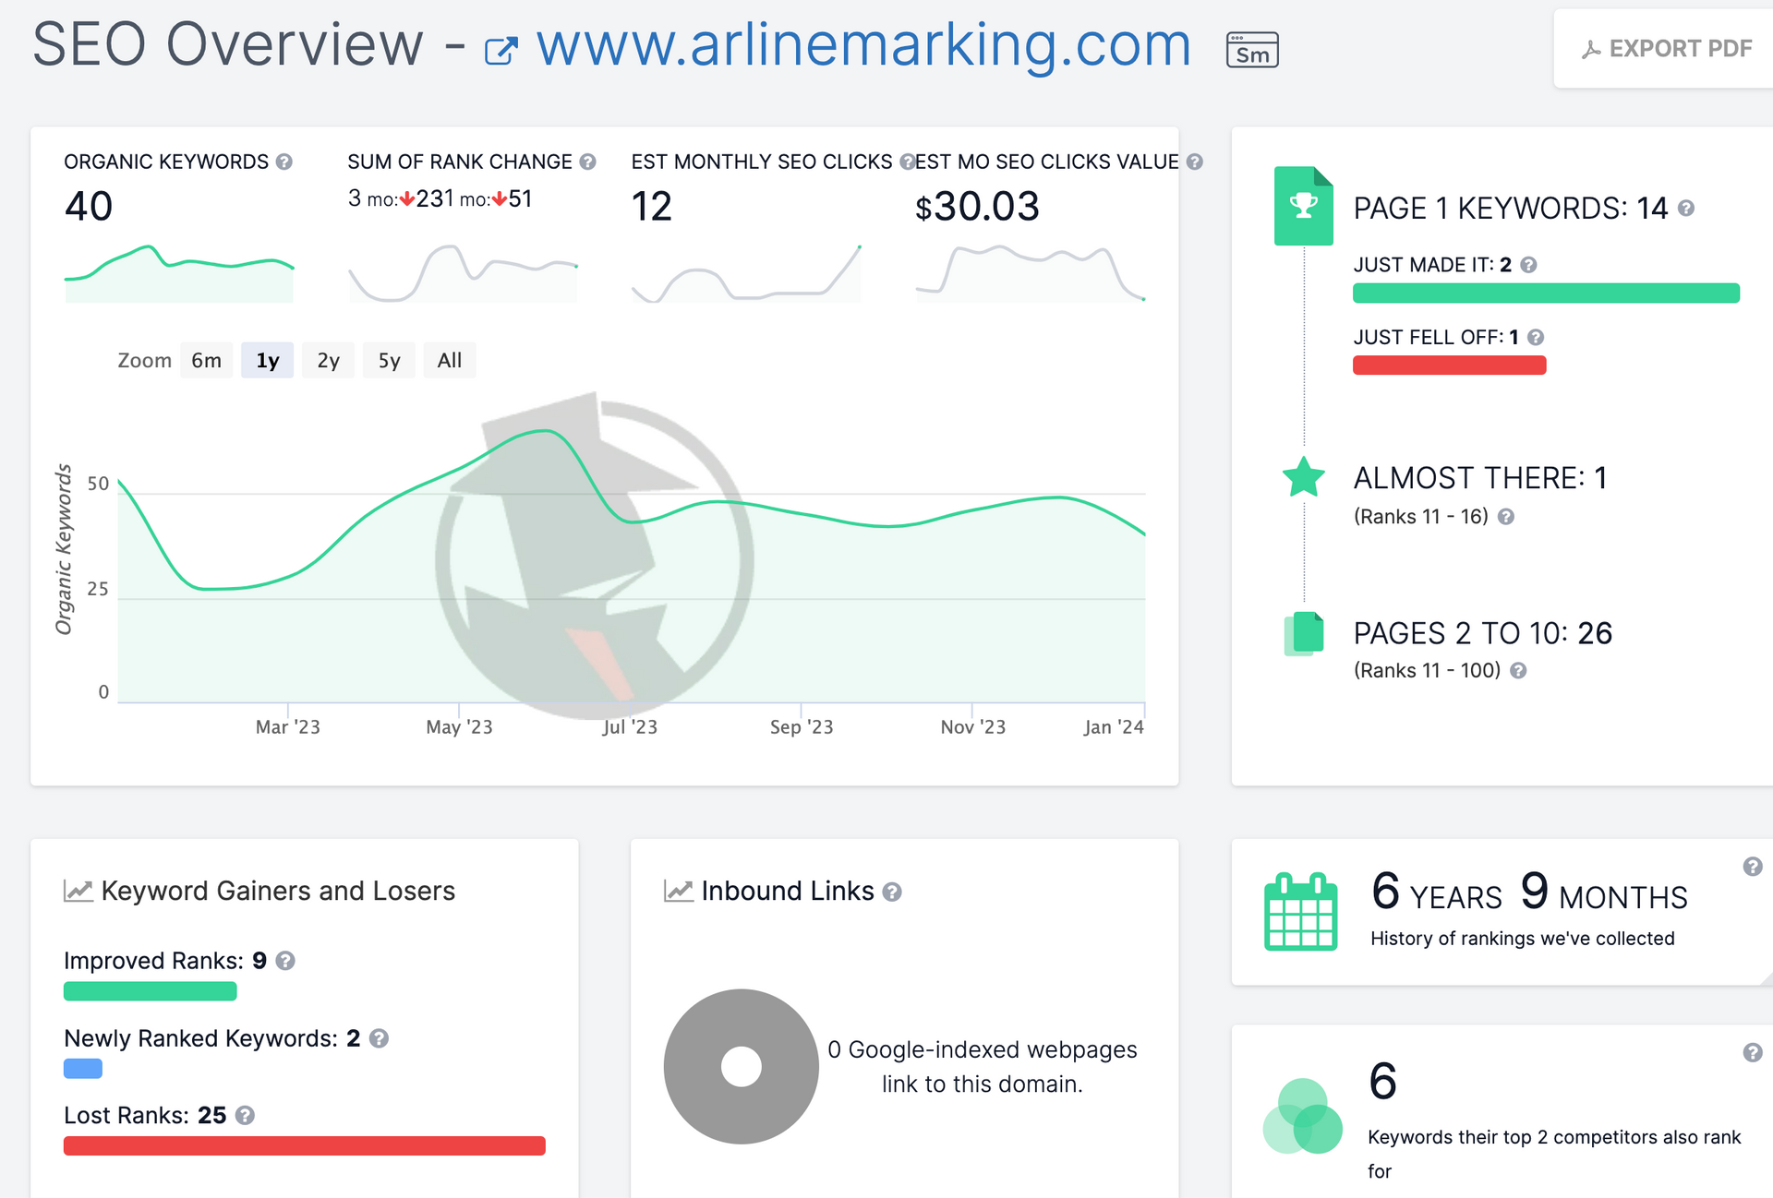This screenshot has width=1773, height=1198.
Task: Open help icon next to Page 1 Keywords: 14
Action: point(1686,209)
